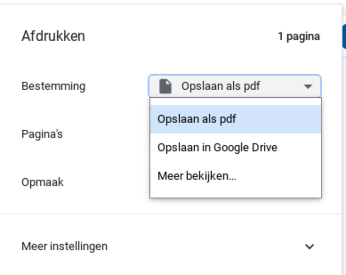This screenshot has height=275, width=346.
Task: Expand the Meer instellingen section
Action: [65, 247]
